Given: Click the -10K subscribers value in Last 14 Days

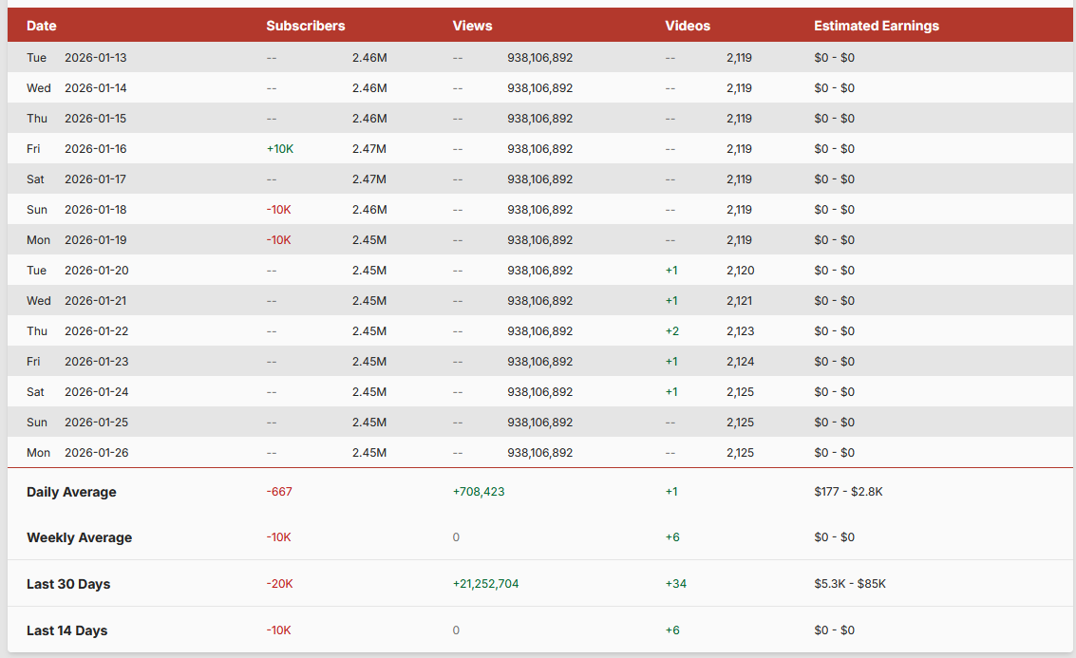Looking at the screenshot, I should point(278,630).
